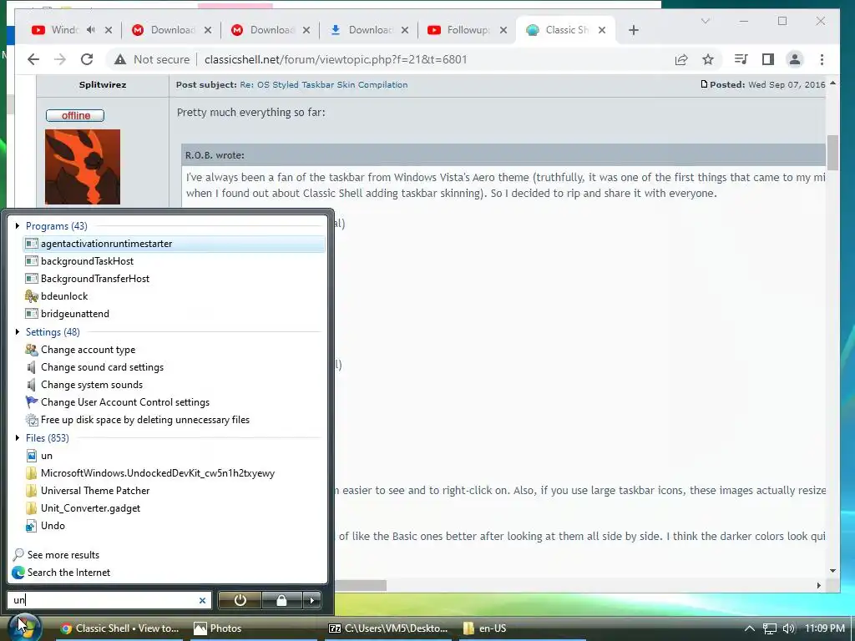Open the media control icon in Chrome
This screenshot has width=855, height=641.
point(741,59)
